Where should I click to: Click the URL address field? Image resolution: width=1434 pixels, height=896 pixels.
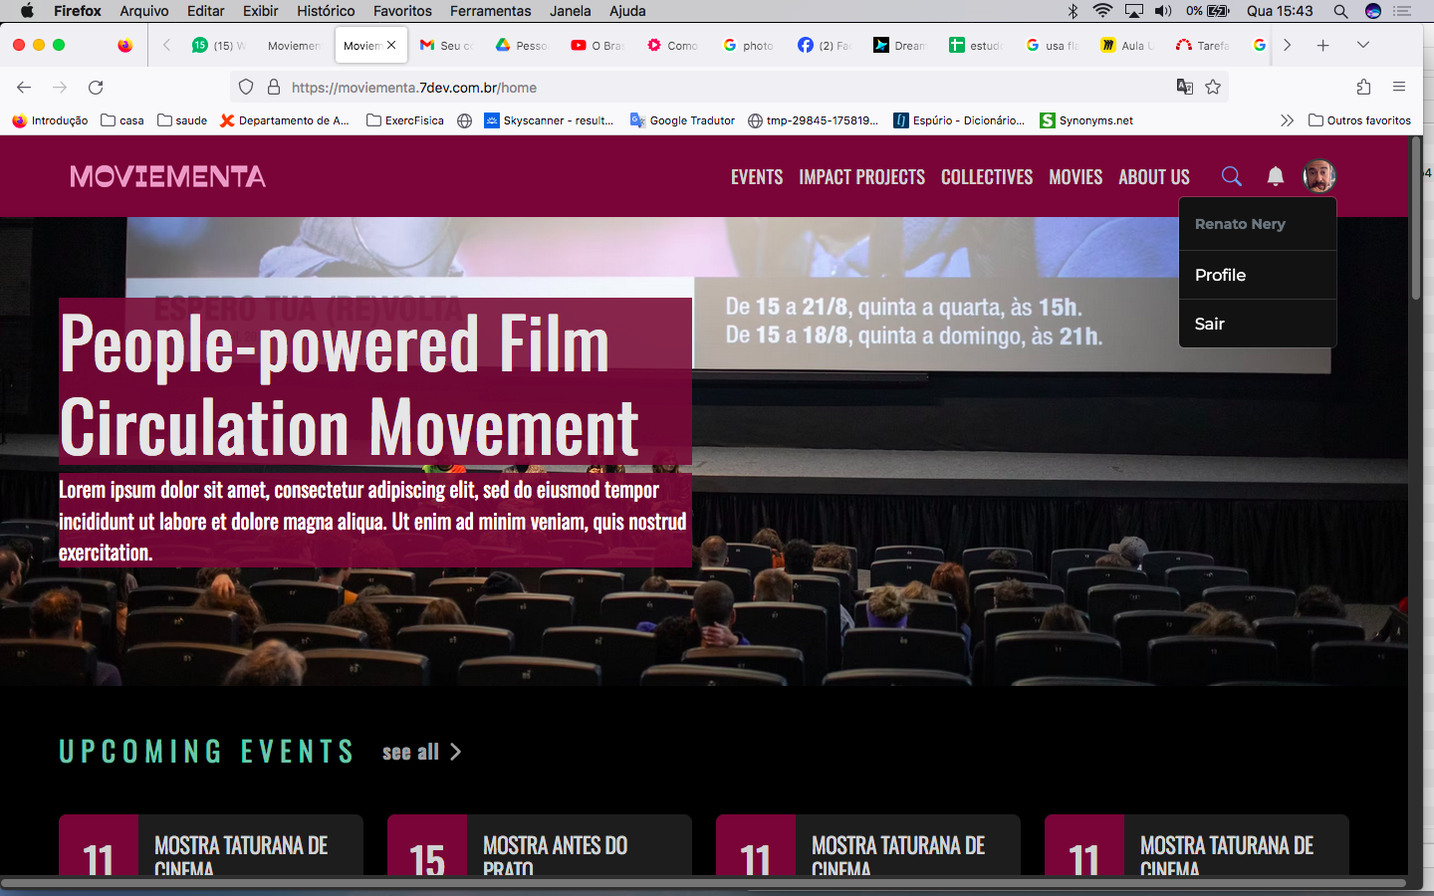coord(697,88)
